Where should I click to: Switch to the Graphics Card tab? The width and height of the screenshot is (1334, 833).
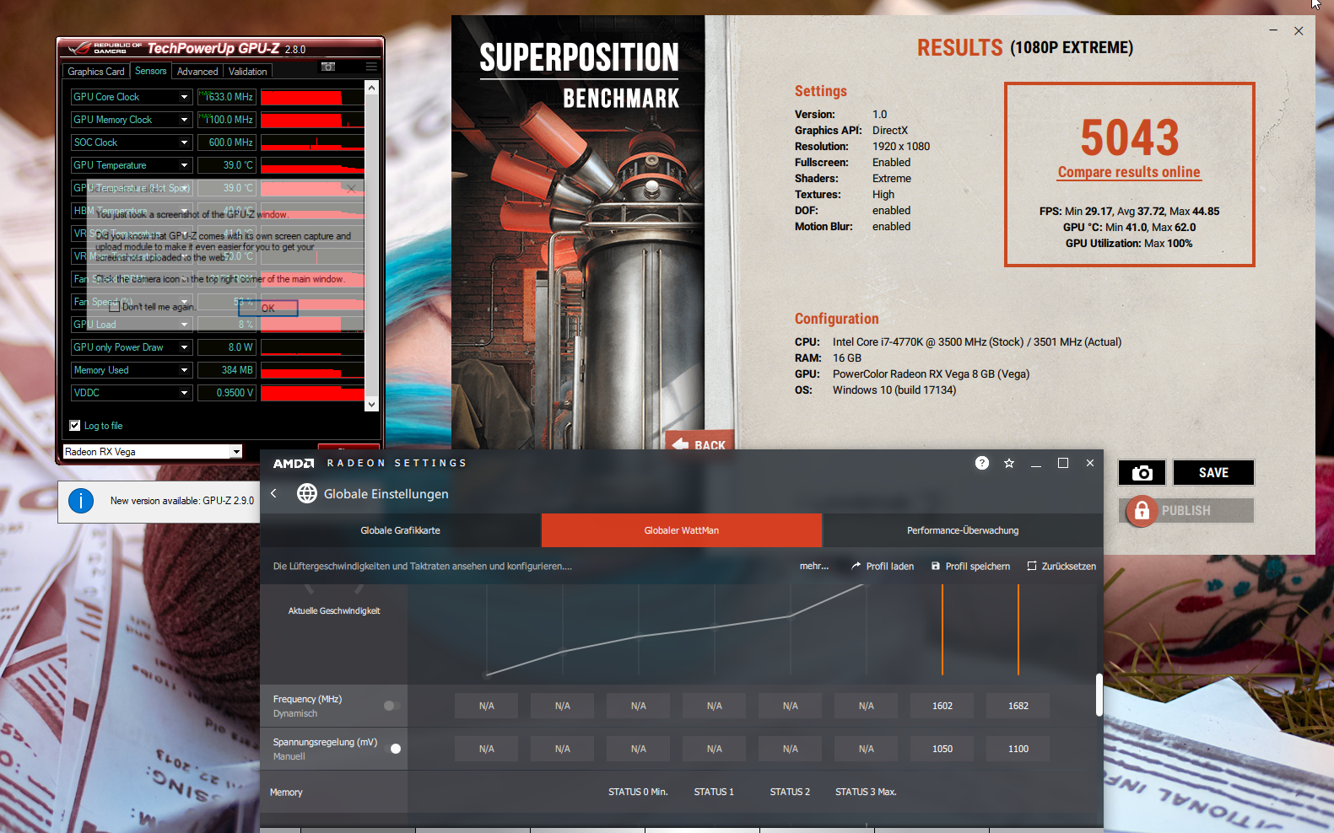coord(96,72)
